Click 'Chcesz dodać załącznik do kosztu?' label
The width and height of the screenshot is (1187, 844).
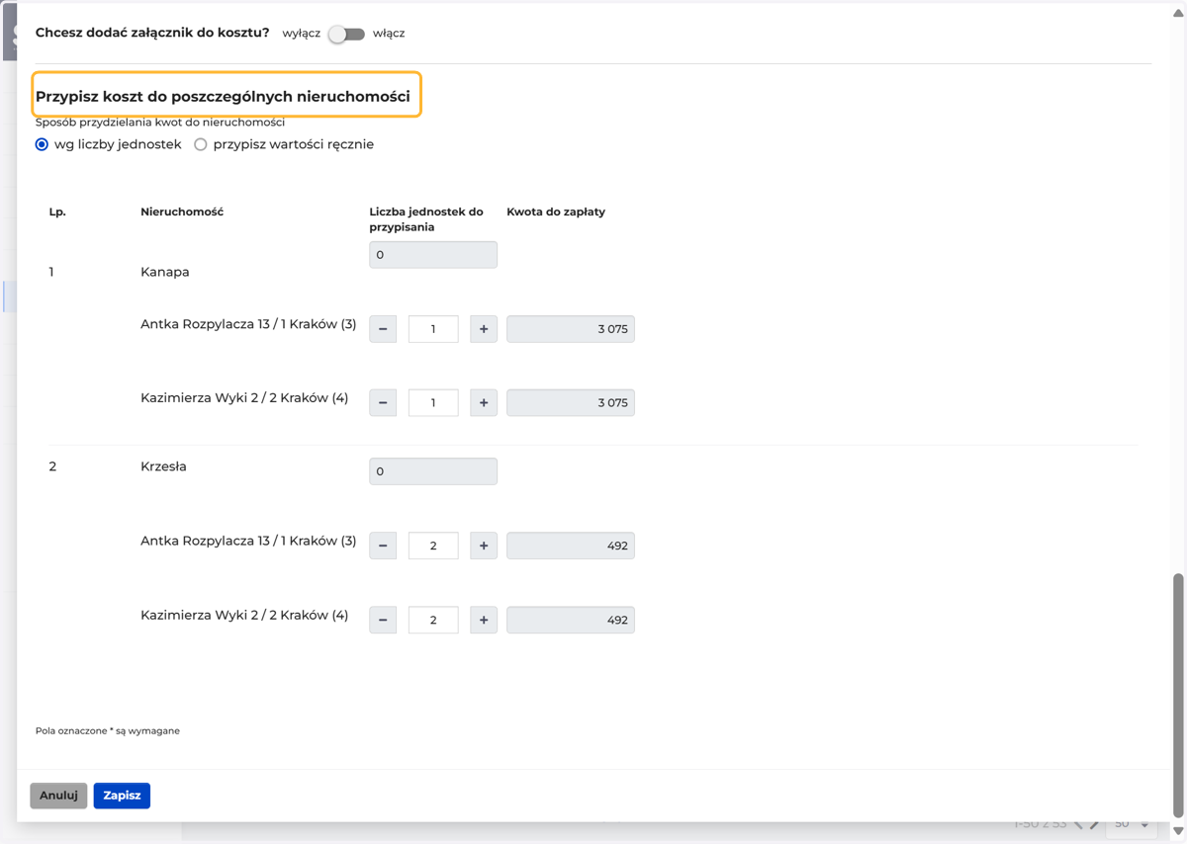click(152, 33)
